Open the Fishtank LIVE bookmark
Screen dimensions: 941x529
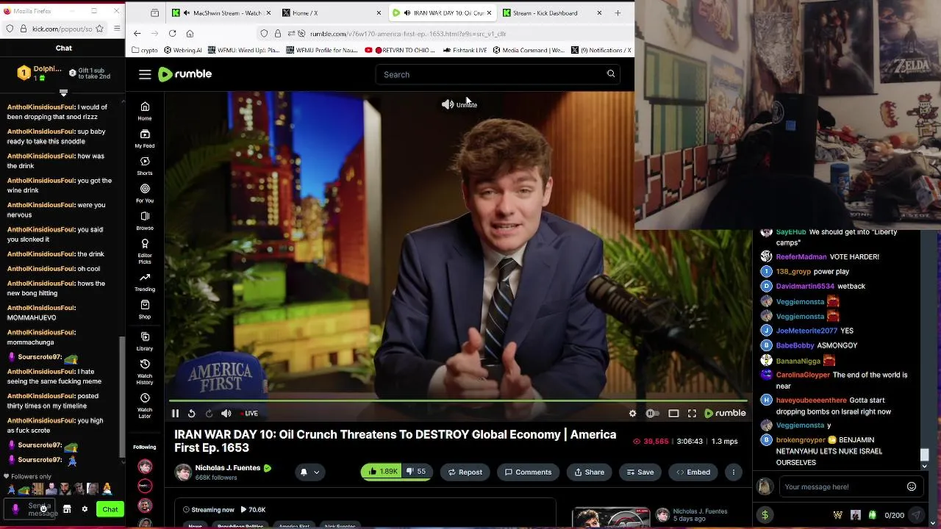pos(465,50)
